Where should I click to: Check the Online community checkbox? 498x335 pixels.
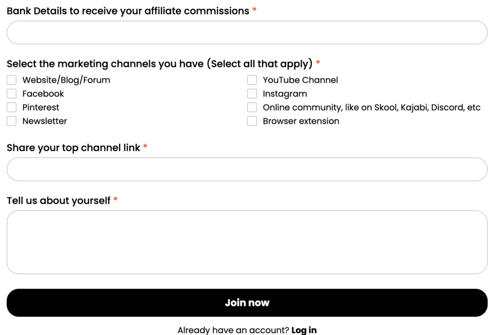(252, 108)
